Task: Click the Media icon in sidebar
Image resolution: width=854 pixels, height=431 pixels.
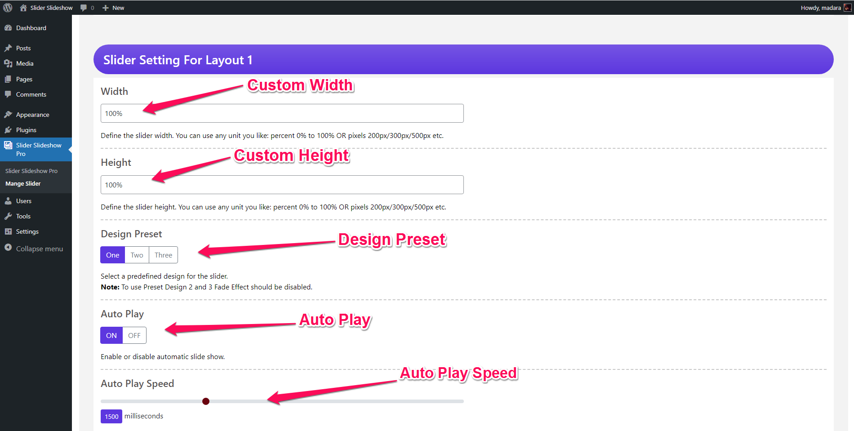Action: pos(8,63)
